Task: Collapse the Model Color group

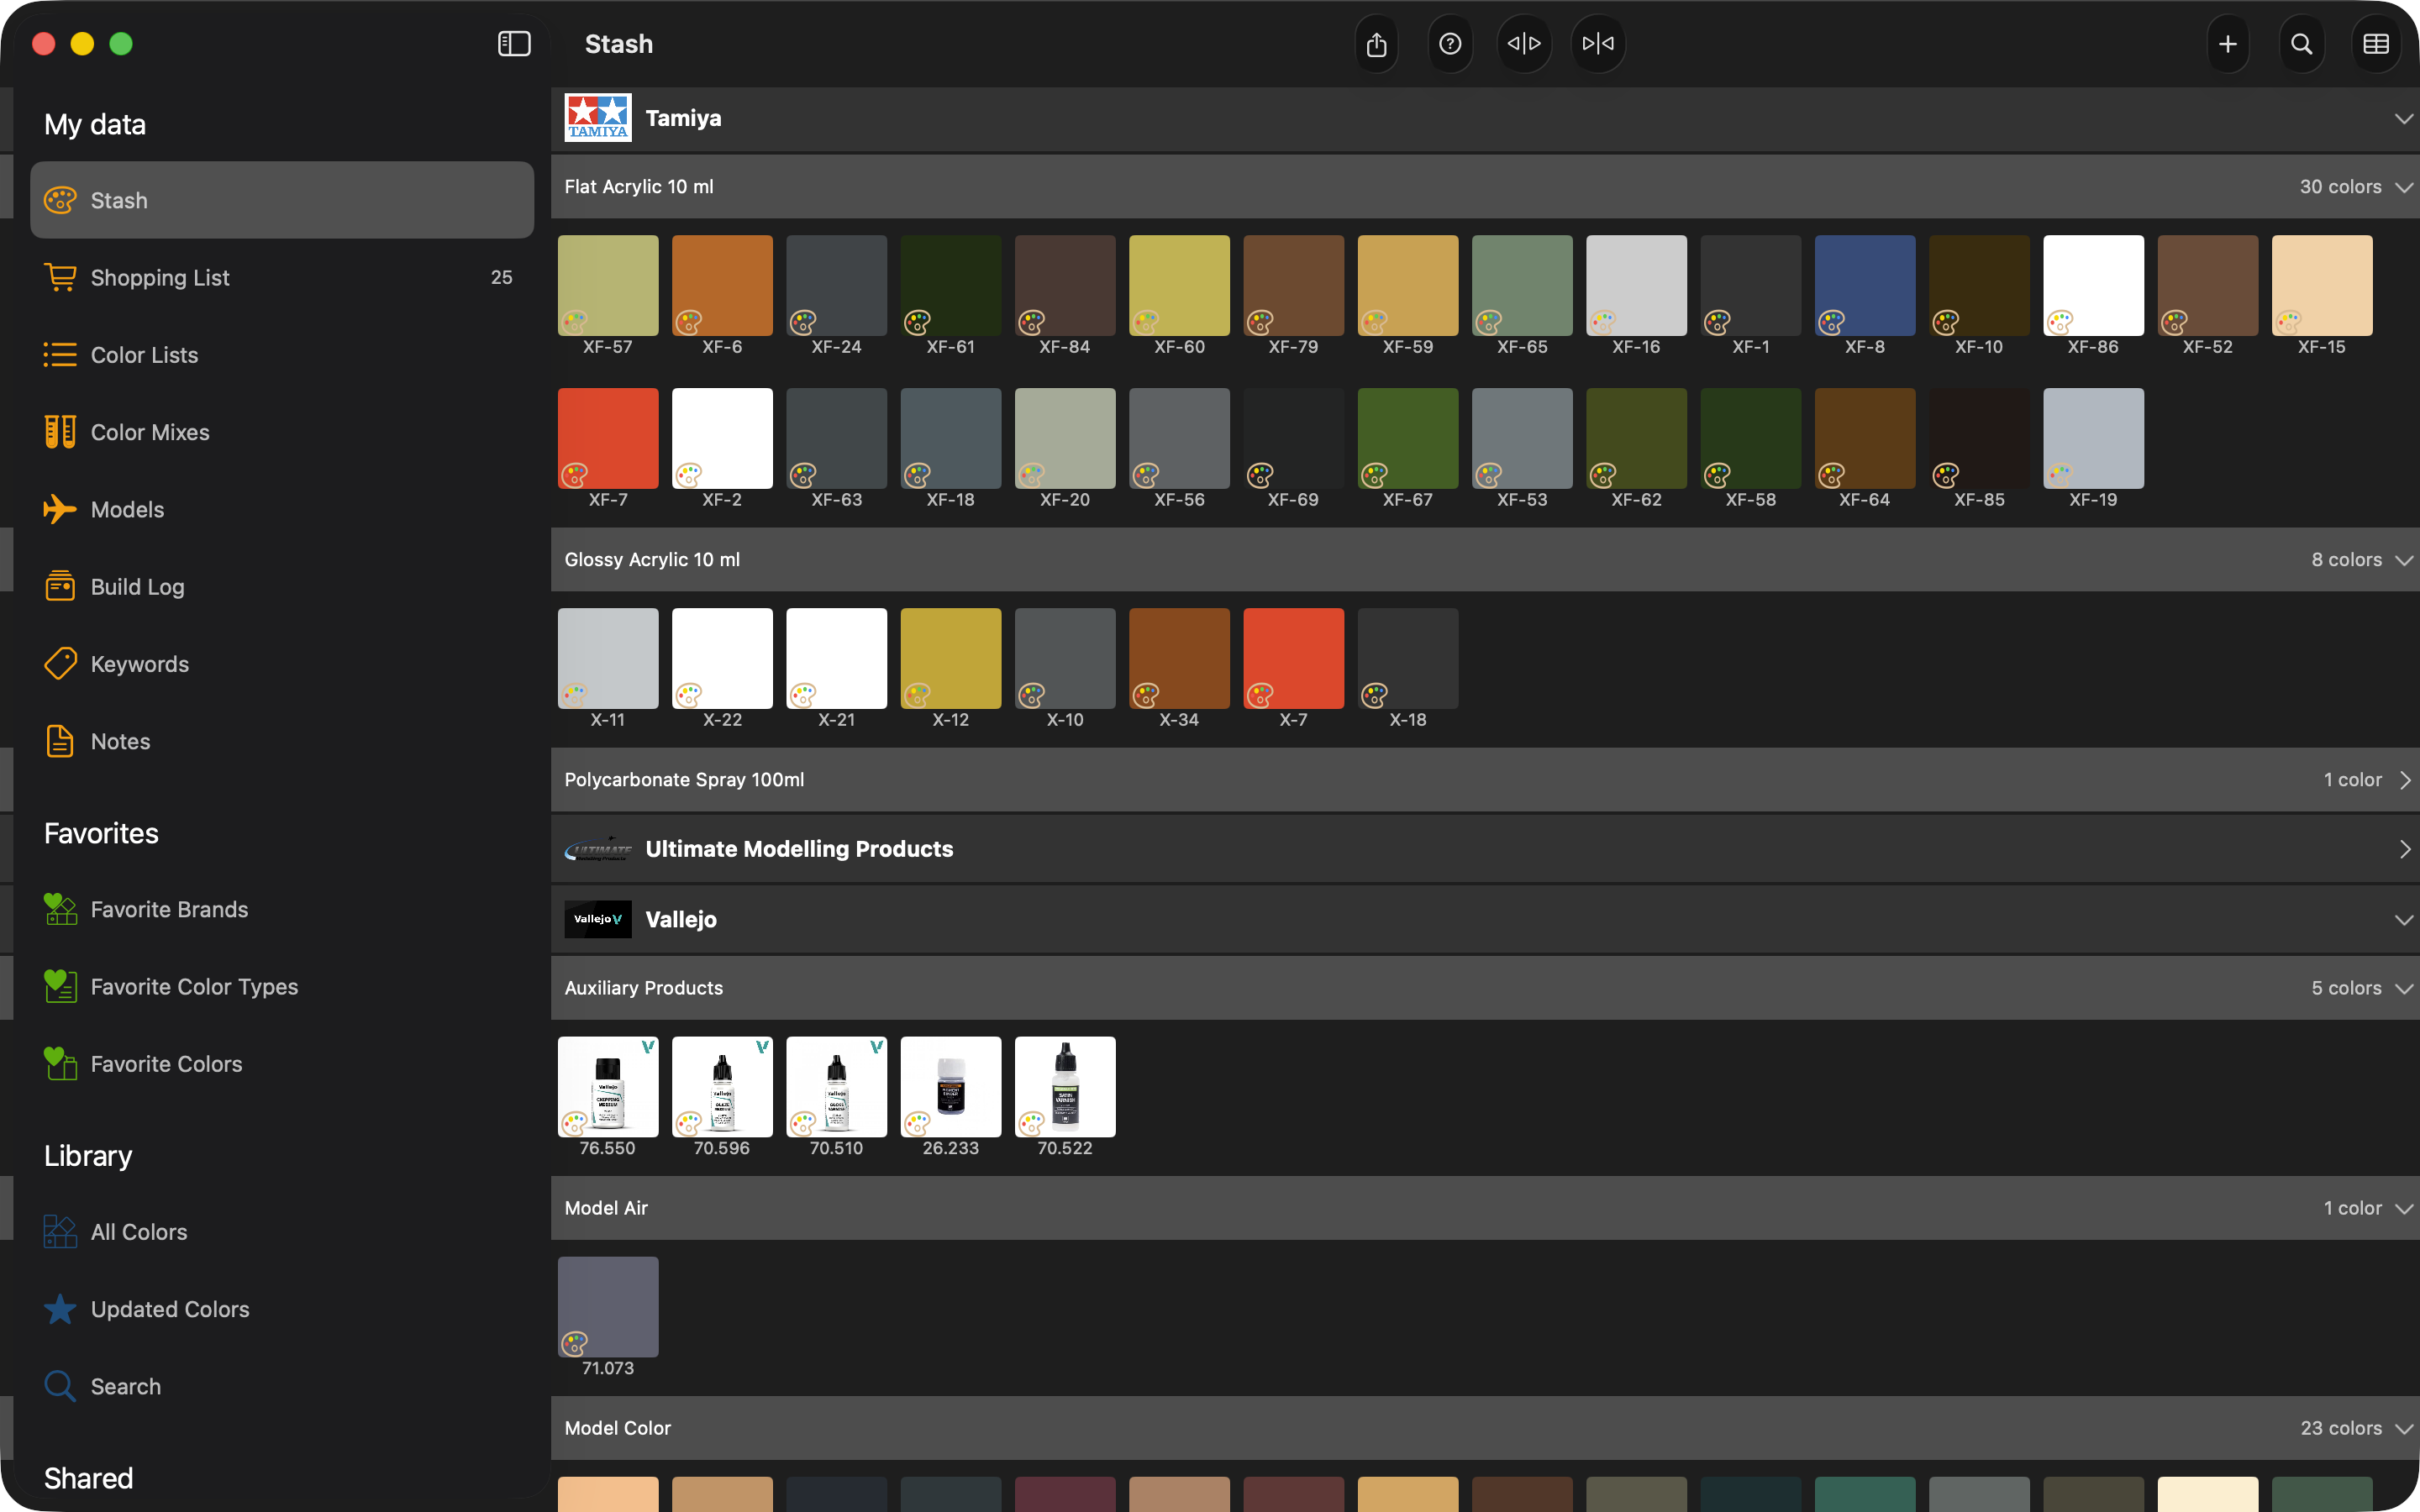Action: [x=2404, y=1428]
